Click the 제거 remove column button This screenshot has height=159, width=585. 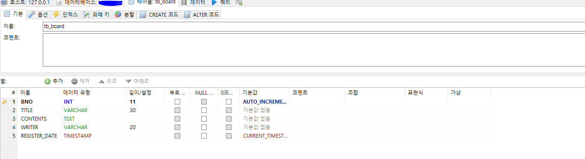coord(80,81)
